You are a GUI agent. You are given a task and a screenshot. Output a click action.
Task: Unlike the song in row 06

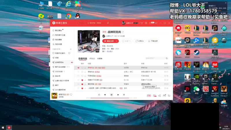click(x=82, y=88)
